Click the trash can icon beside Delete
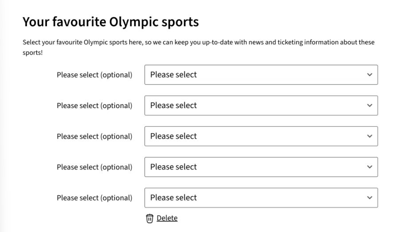The height and width of the screenshot is (232, 398). (150, 218)
